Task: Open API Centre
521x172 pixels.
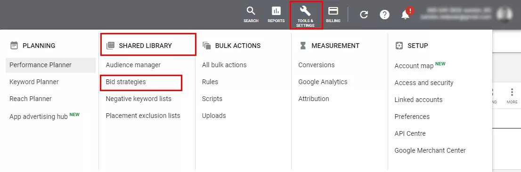Action: [x=410, y=133]
